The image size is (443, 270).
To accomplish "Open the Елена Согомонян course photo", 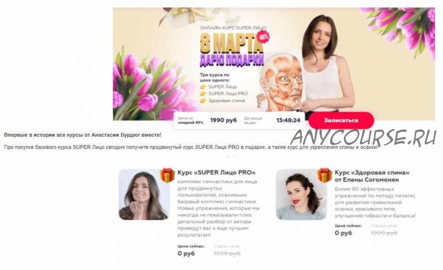I will [x=301, y=194].
